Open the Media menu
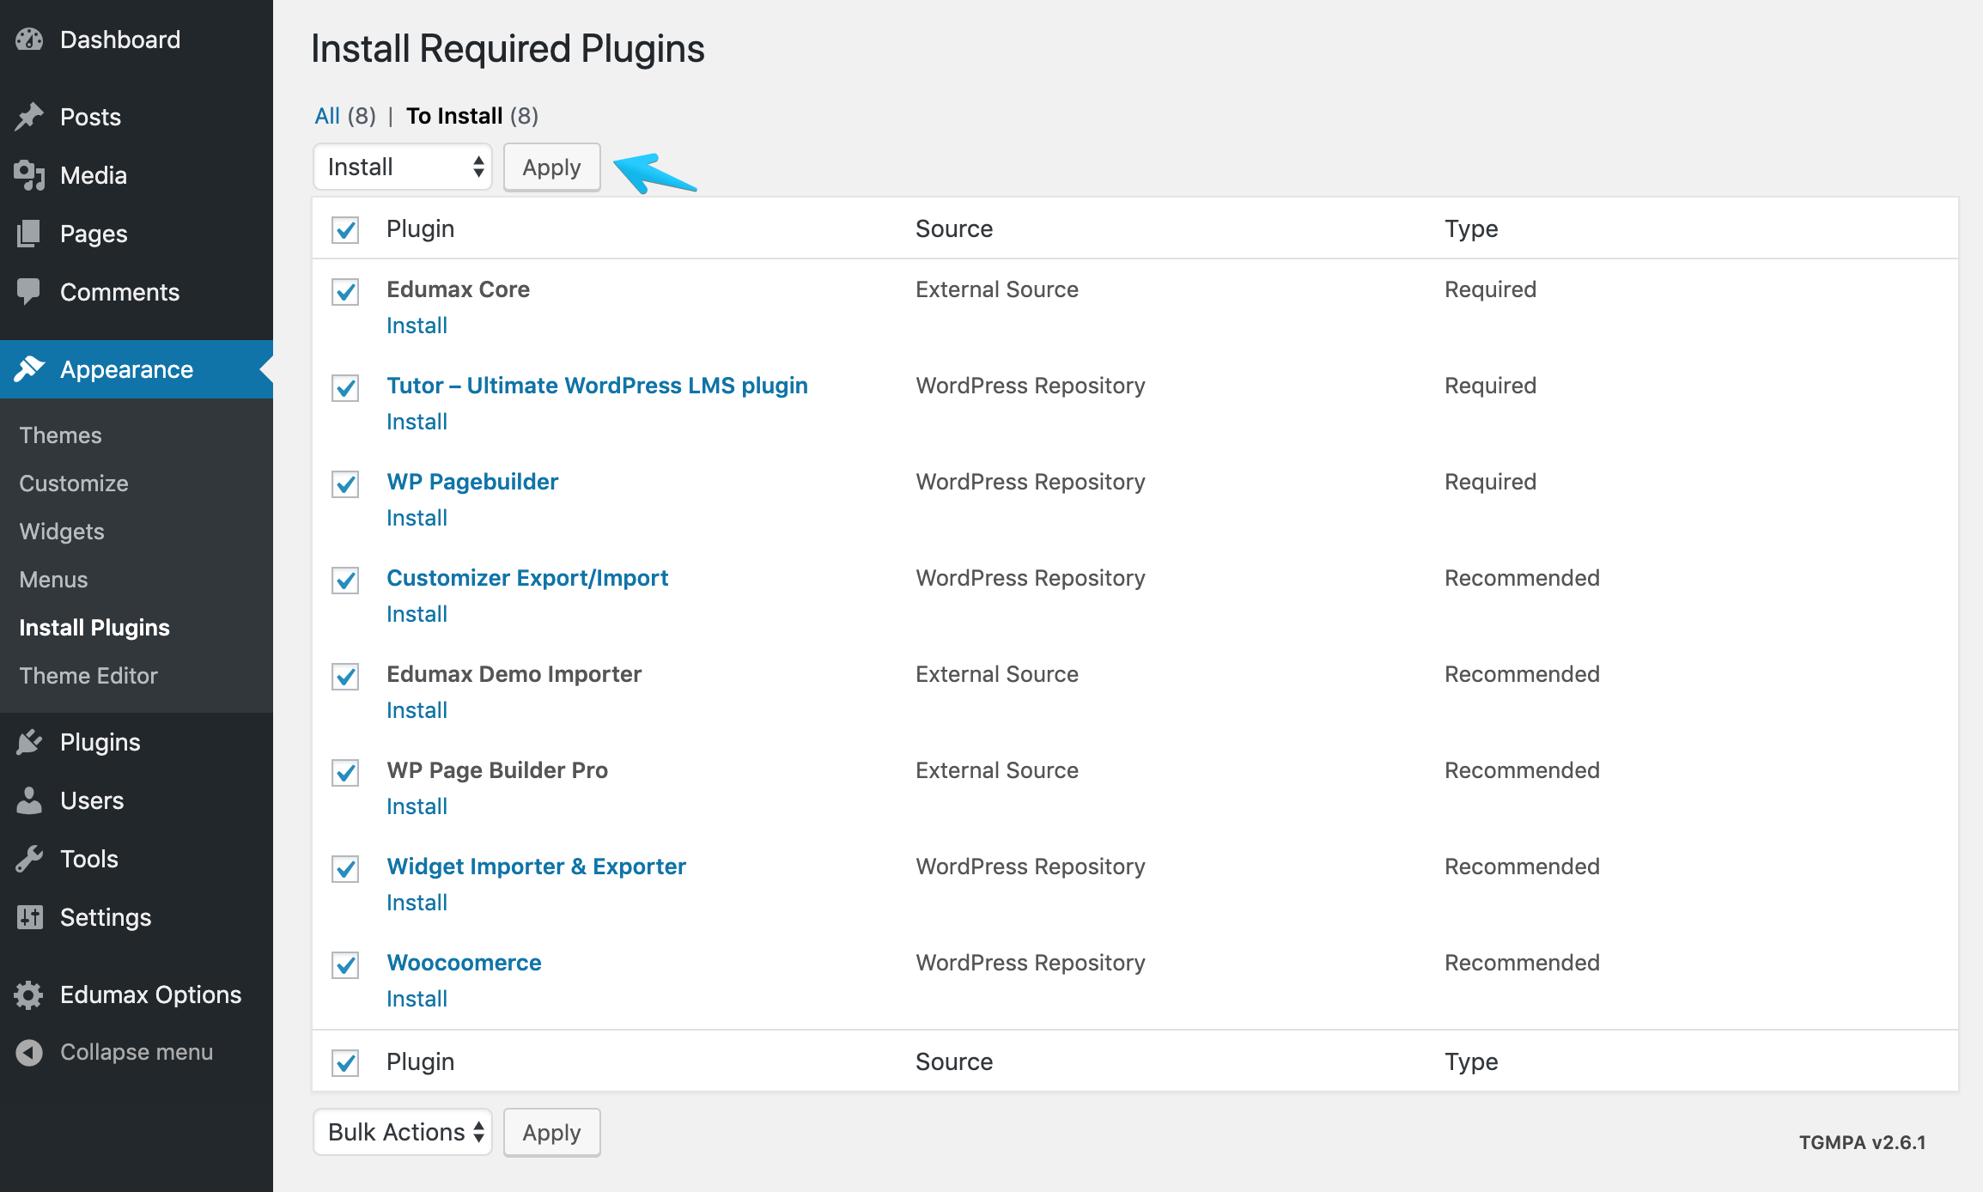The image size is (1983, 1192). pyautogui.click(x=137, y=175)
